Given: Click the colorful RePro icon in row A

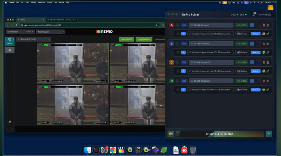Looking at the screenshot, I should pyautogui.click(x=263, y=34).
